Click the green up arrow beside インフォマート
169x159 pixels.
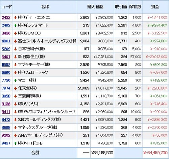[16, 25]
